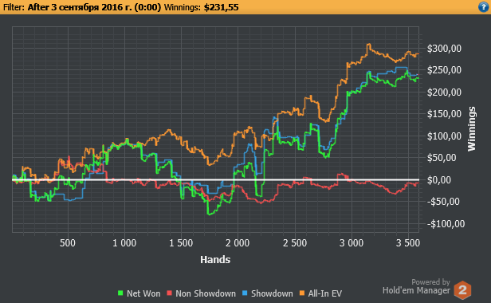Click the Hands axis title

coord(215,259)
